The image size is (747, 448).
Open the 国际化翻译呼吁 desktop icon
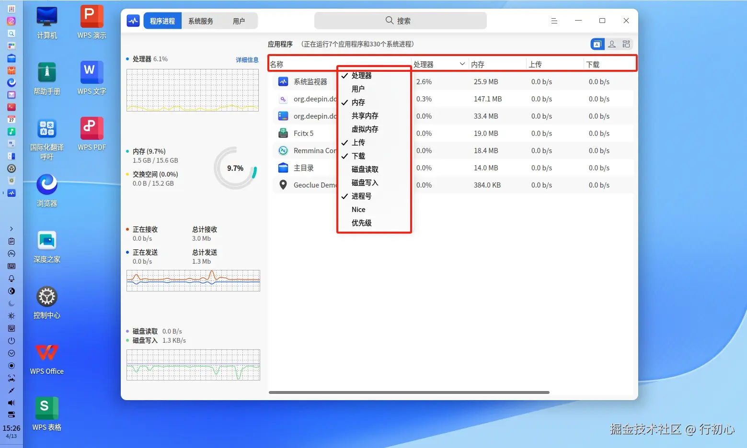pos(47,139)
